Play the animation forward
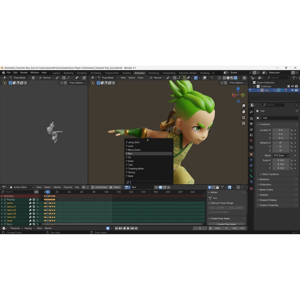The height and width of the screenshot is (300, 300). 128,228
